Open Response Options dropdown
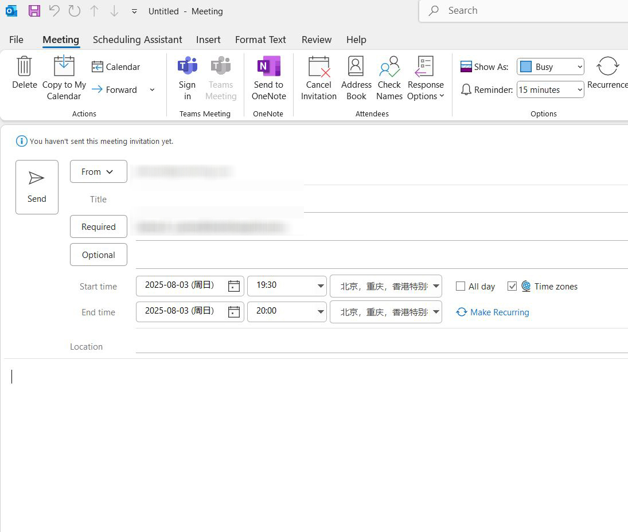This screenshot has height=532, width=628. pos(426,77)
